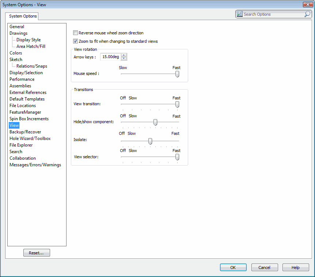Open General options category
Viewport: 315px width, 277px height.
coord(17,27)
